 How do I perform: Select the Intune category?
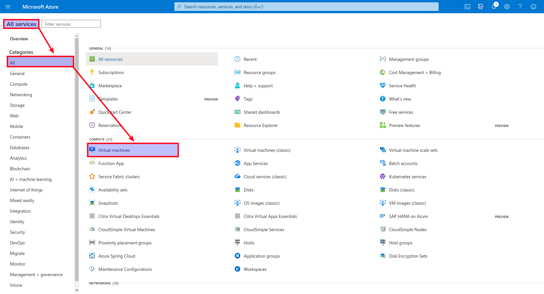(16, 285)
